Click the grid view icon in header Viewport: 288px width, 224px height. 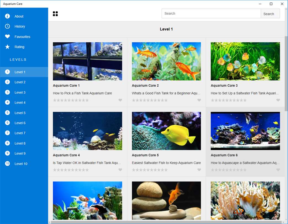click(x=55, y=14)
